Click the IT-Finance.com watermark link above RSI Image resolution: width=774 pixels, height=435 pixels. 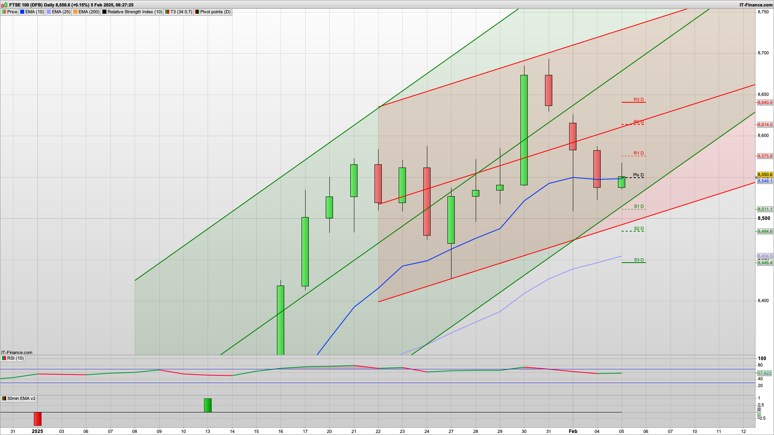(x=17, y=352)
